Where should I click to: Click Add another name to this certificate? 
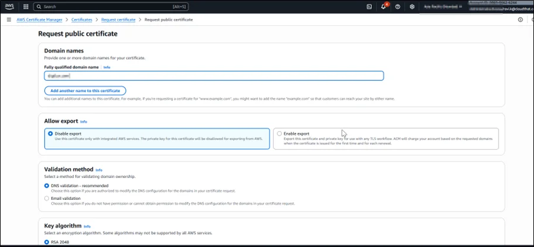(85, 91)
